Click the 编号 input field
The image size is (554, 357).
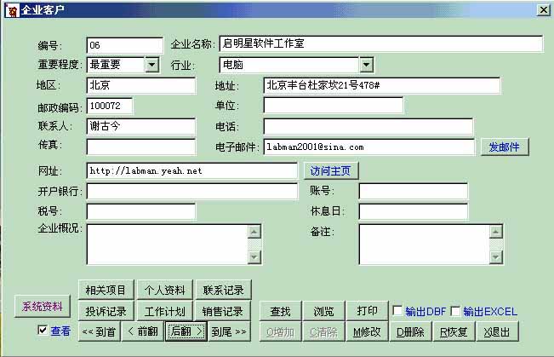[125, 45]
